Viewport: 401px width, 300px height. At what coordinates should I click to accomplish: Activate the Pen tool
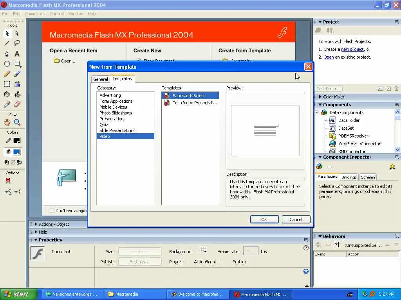click(x=7, y=54)
